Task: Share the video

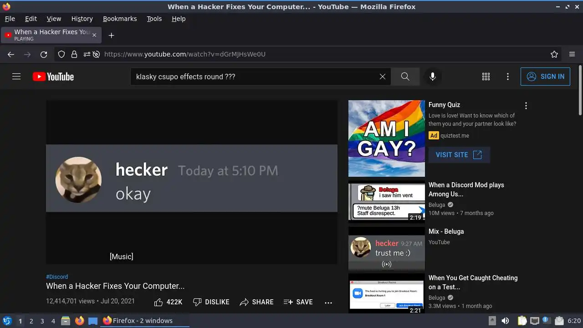Action: coord(256,302)
